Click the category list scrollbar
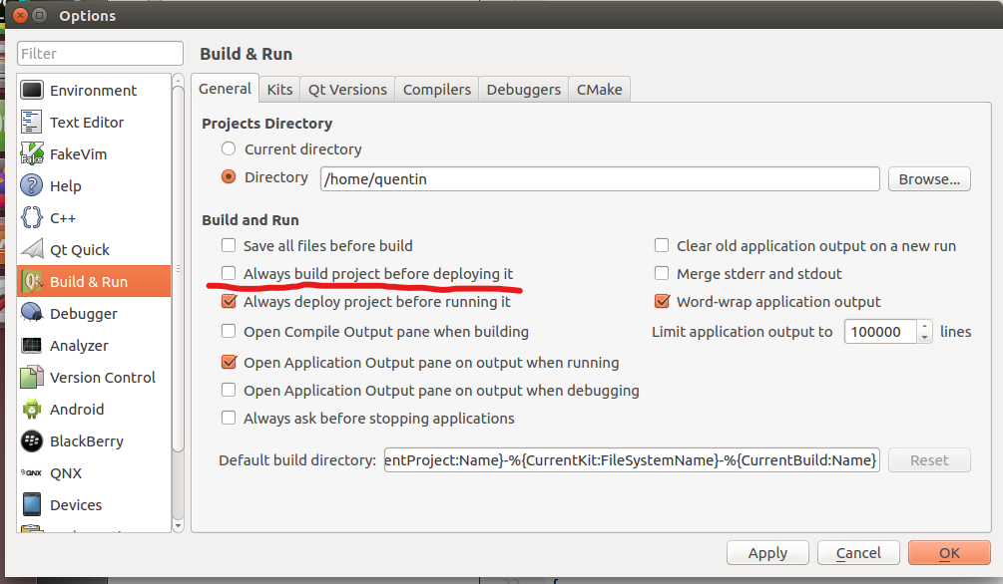This screenshot has height=584, width=1003. (179, 268)
